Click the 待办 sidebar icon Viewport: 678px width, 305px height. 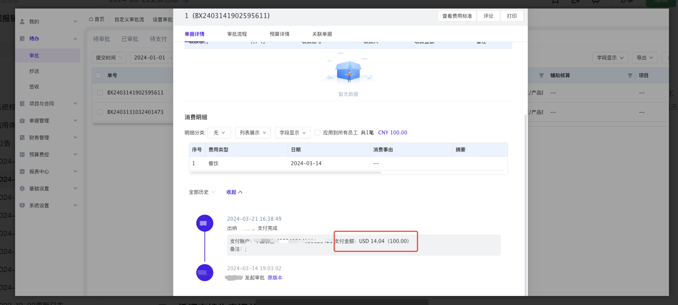click(22, 39)
